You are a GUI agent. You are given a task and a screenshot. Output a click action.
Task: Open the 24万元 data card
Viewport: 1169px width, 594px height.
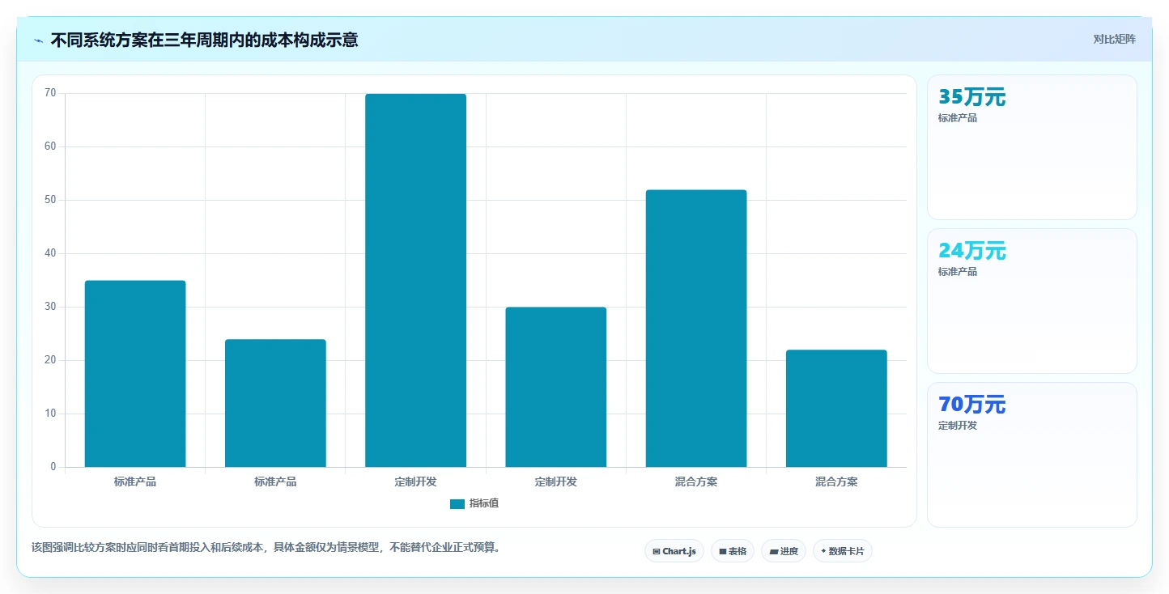click(x=1032, y=301)
